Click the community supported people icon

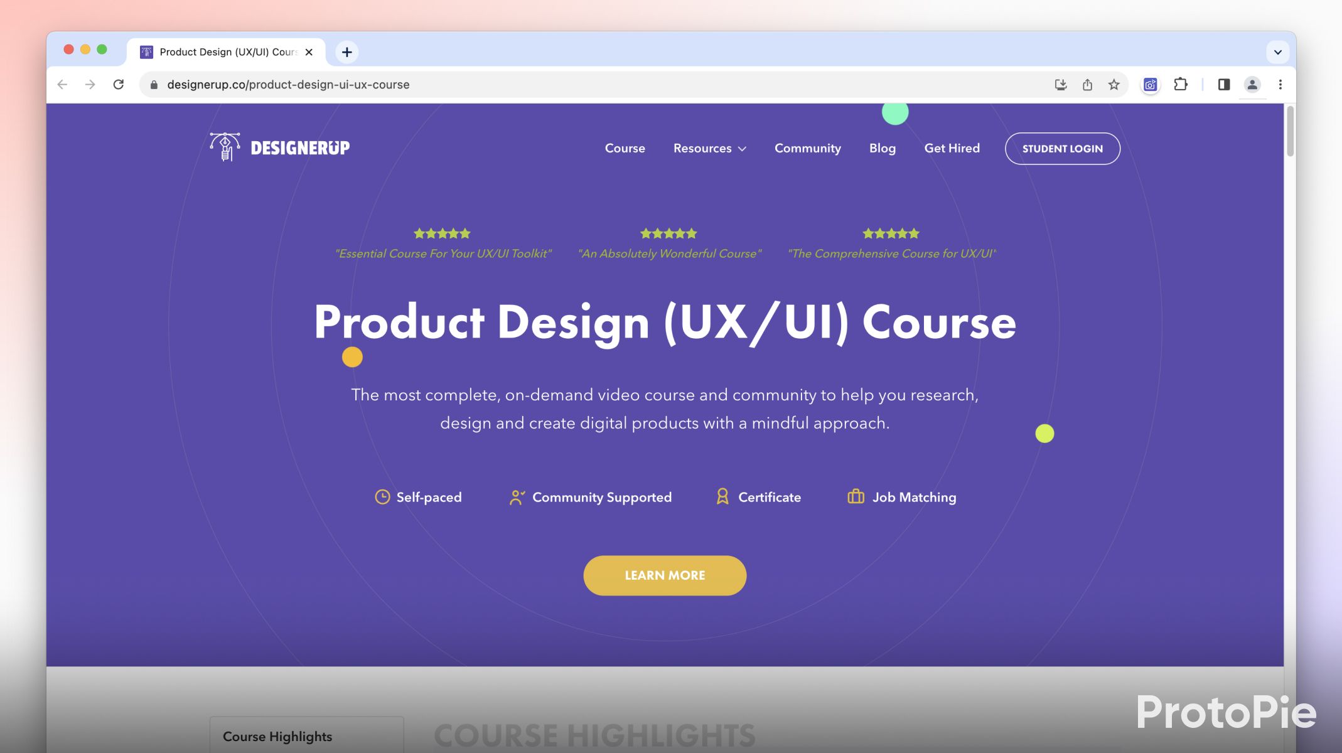click(x=514, y=498)
